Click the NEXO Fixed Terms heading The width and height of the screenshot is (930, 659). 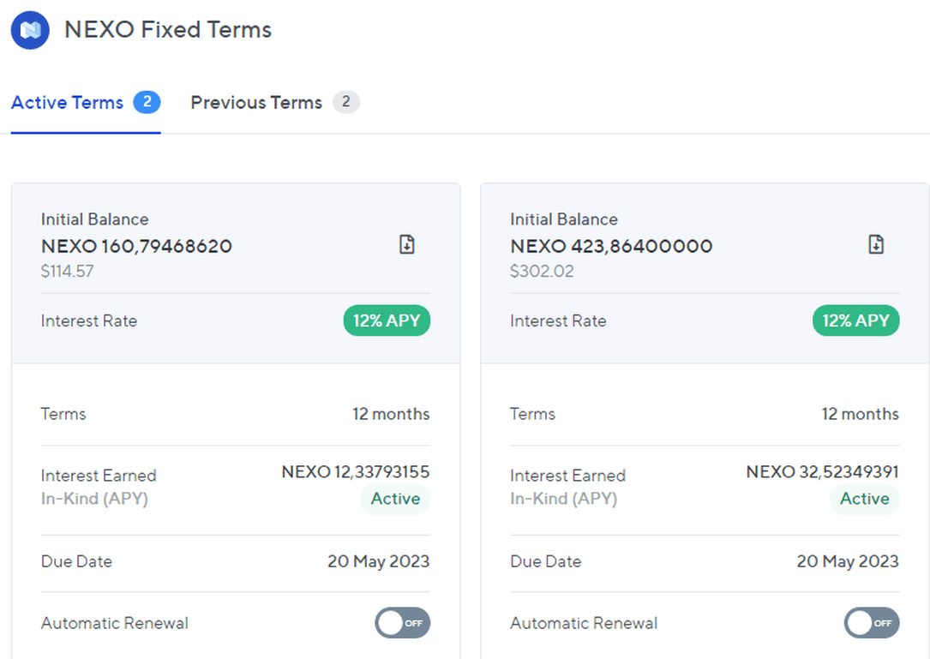coord(168,30)
